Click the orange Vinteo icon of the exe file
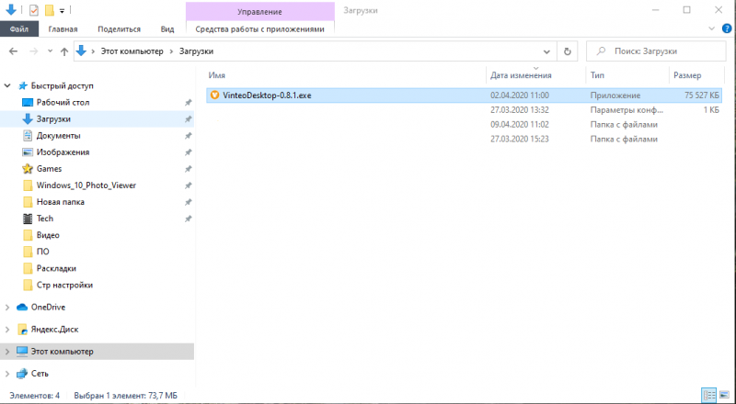The width and height of the screenshot is (736, 404). coord(214,95)
